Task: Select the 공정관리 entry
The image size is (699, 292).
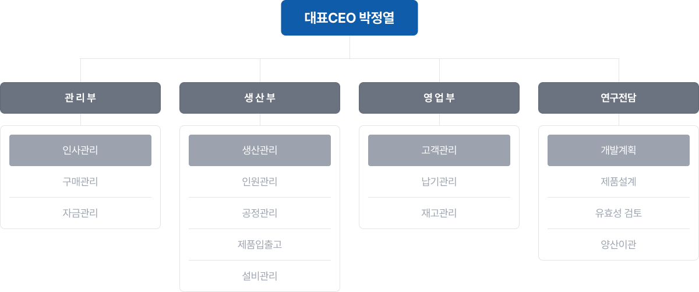Action: click(x=260, y=213)
